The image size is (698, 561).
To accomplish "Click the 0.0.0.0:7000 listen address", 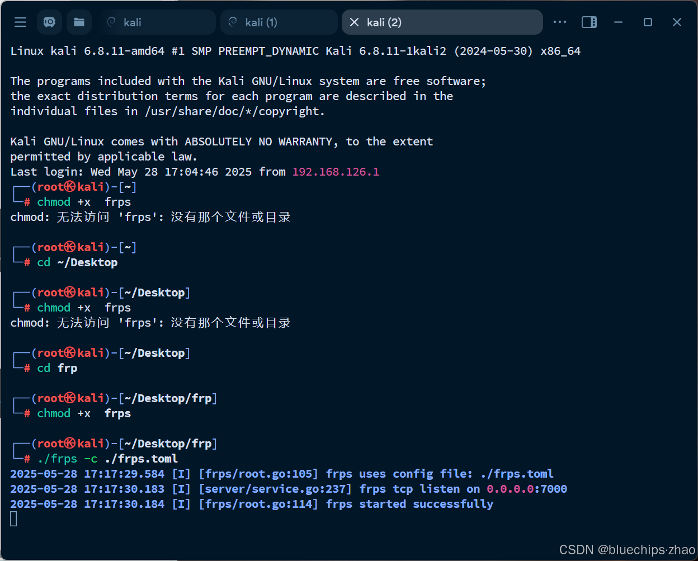I will (527, 489).
